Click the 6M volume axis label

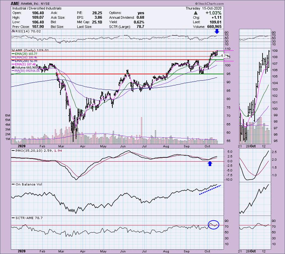click(x=8, y=116)
